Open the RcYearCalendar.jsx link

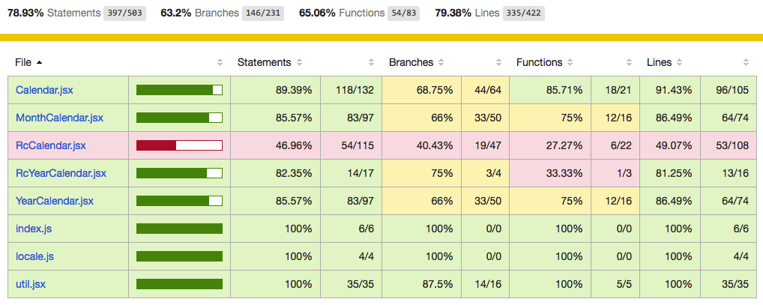click(x=61, y=173)
